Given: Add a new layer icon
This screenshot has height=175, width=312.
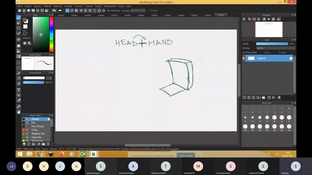Looking at the screenshot, I should point(244,97).
